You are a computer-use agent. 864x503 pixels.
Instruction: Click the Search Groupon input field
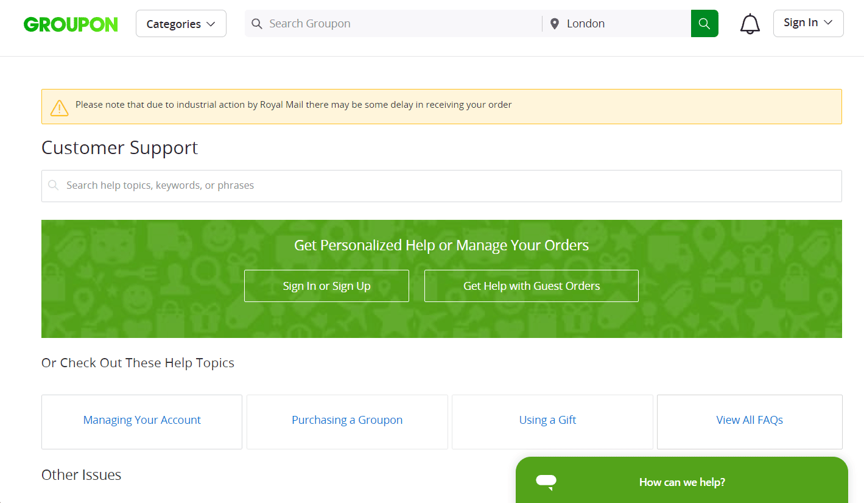point(390,23)
